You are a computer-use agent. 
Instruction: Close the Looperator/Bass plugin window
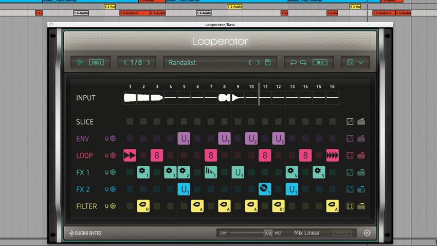pos(51,25)
